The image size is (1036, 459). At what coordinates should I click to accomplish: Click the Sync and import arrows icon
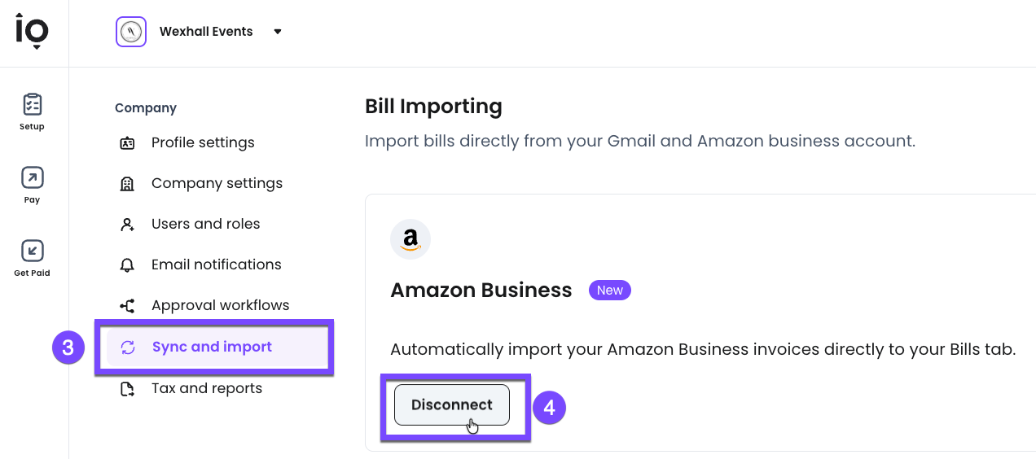coord(128,348)
